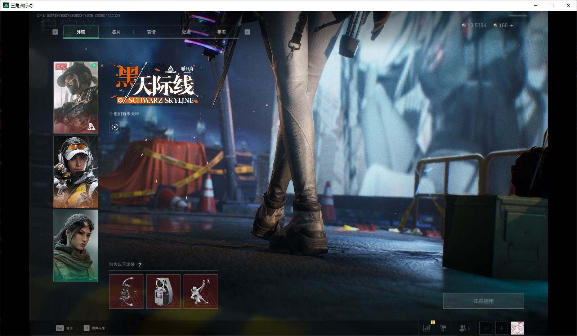Add teammate in first empty slot
Screen dimensions: 577x336
(x=486, y=328)
